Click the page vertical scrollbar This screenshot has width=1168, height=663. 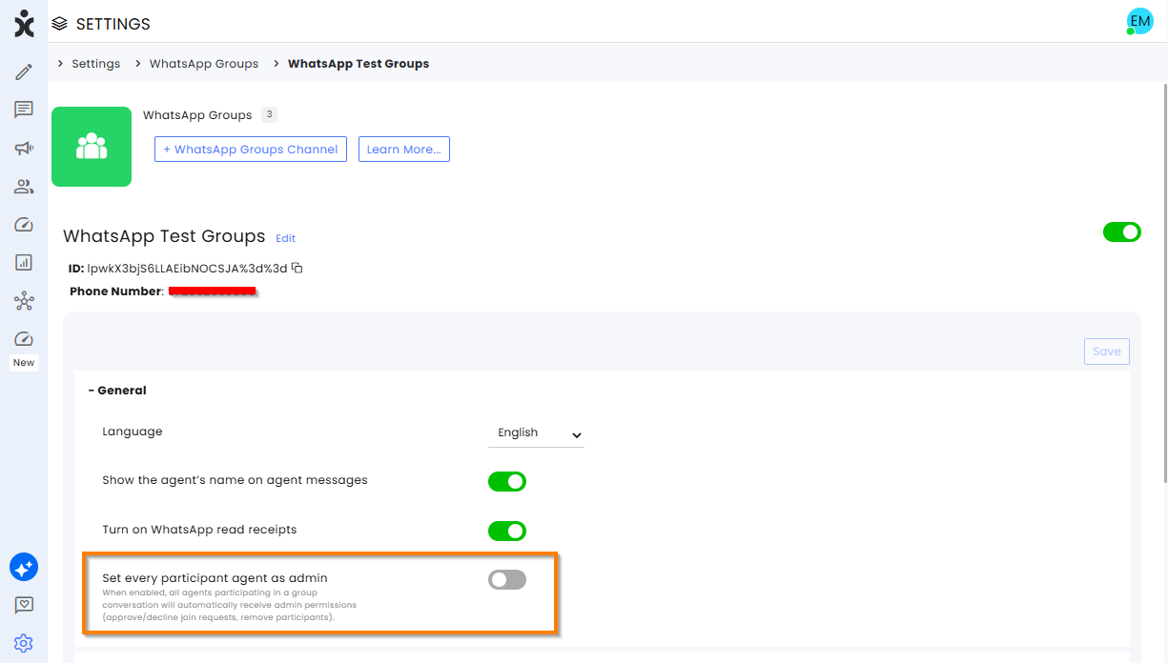click(1163, 283)
